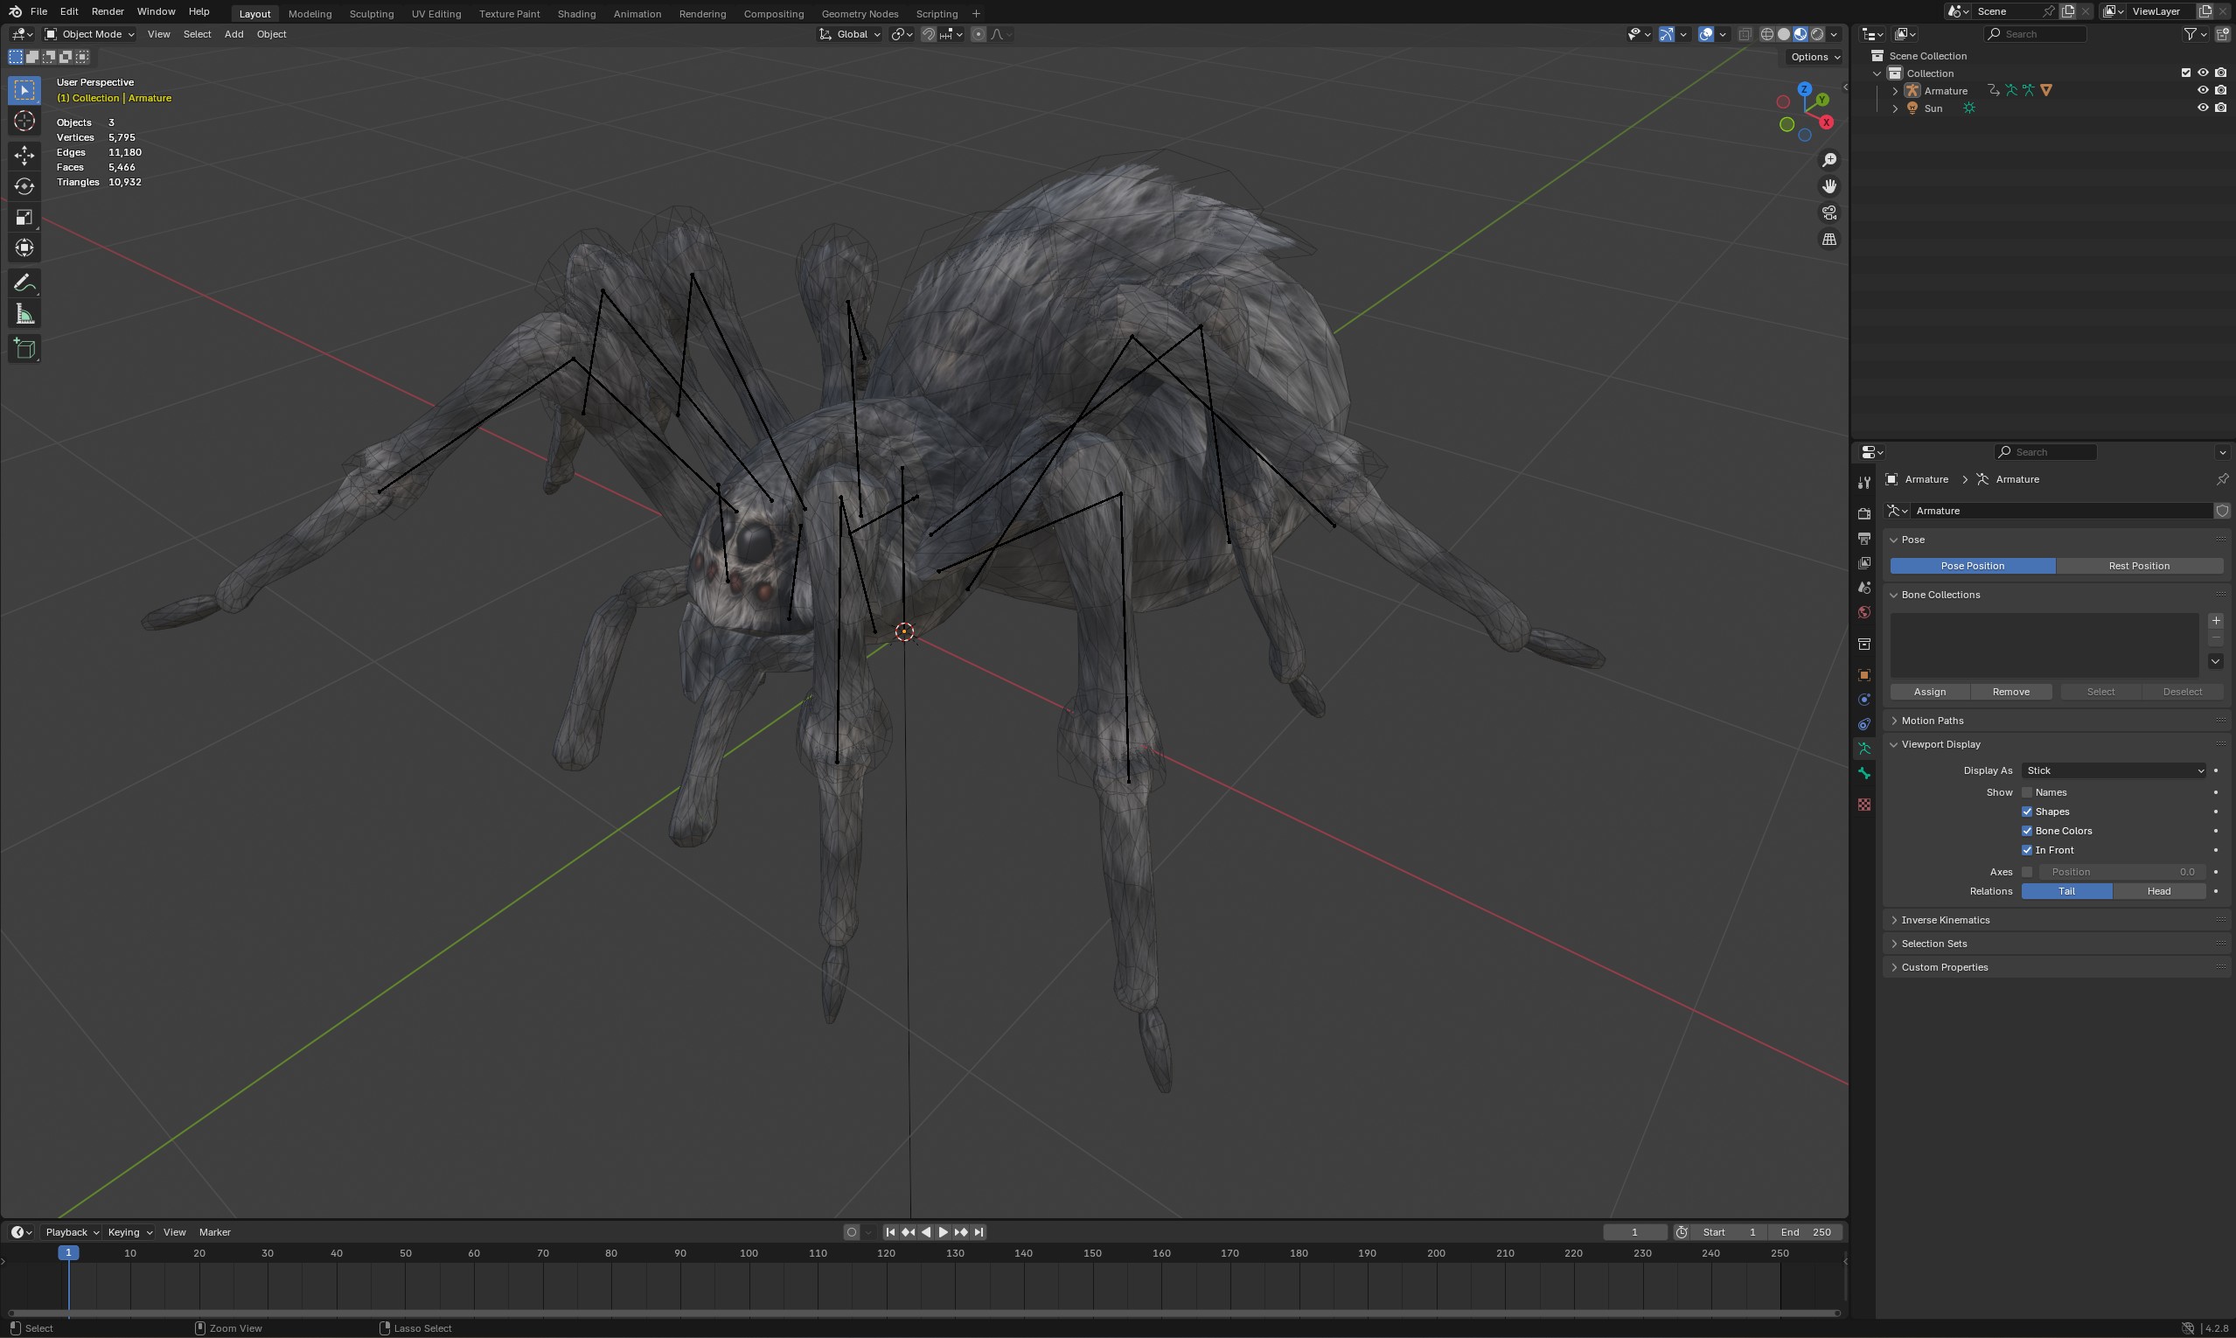Select the Rotate tool
The image size is (2236, 1338).
pos(24,186)
